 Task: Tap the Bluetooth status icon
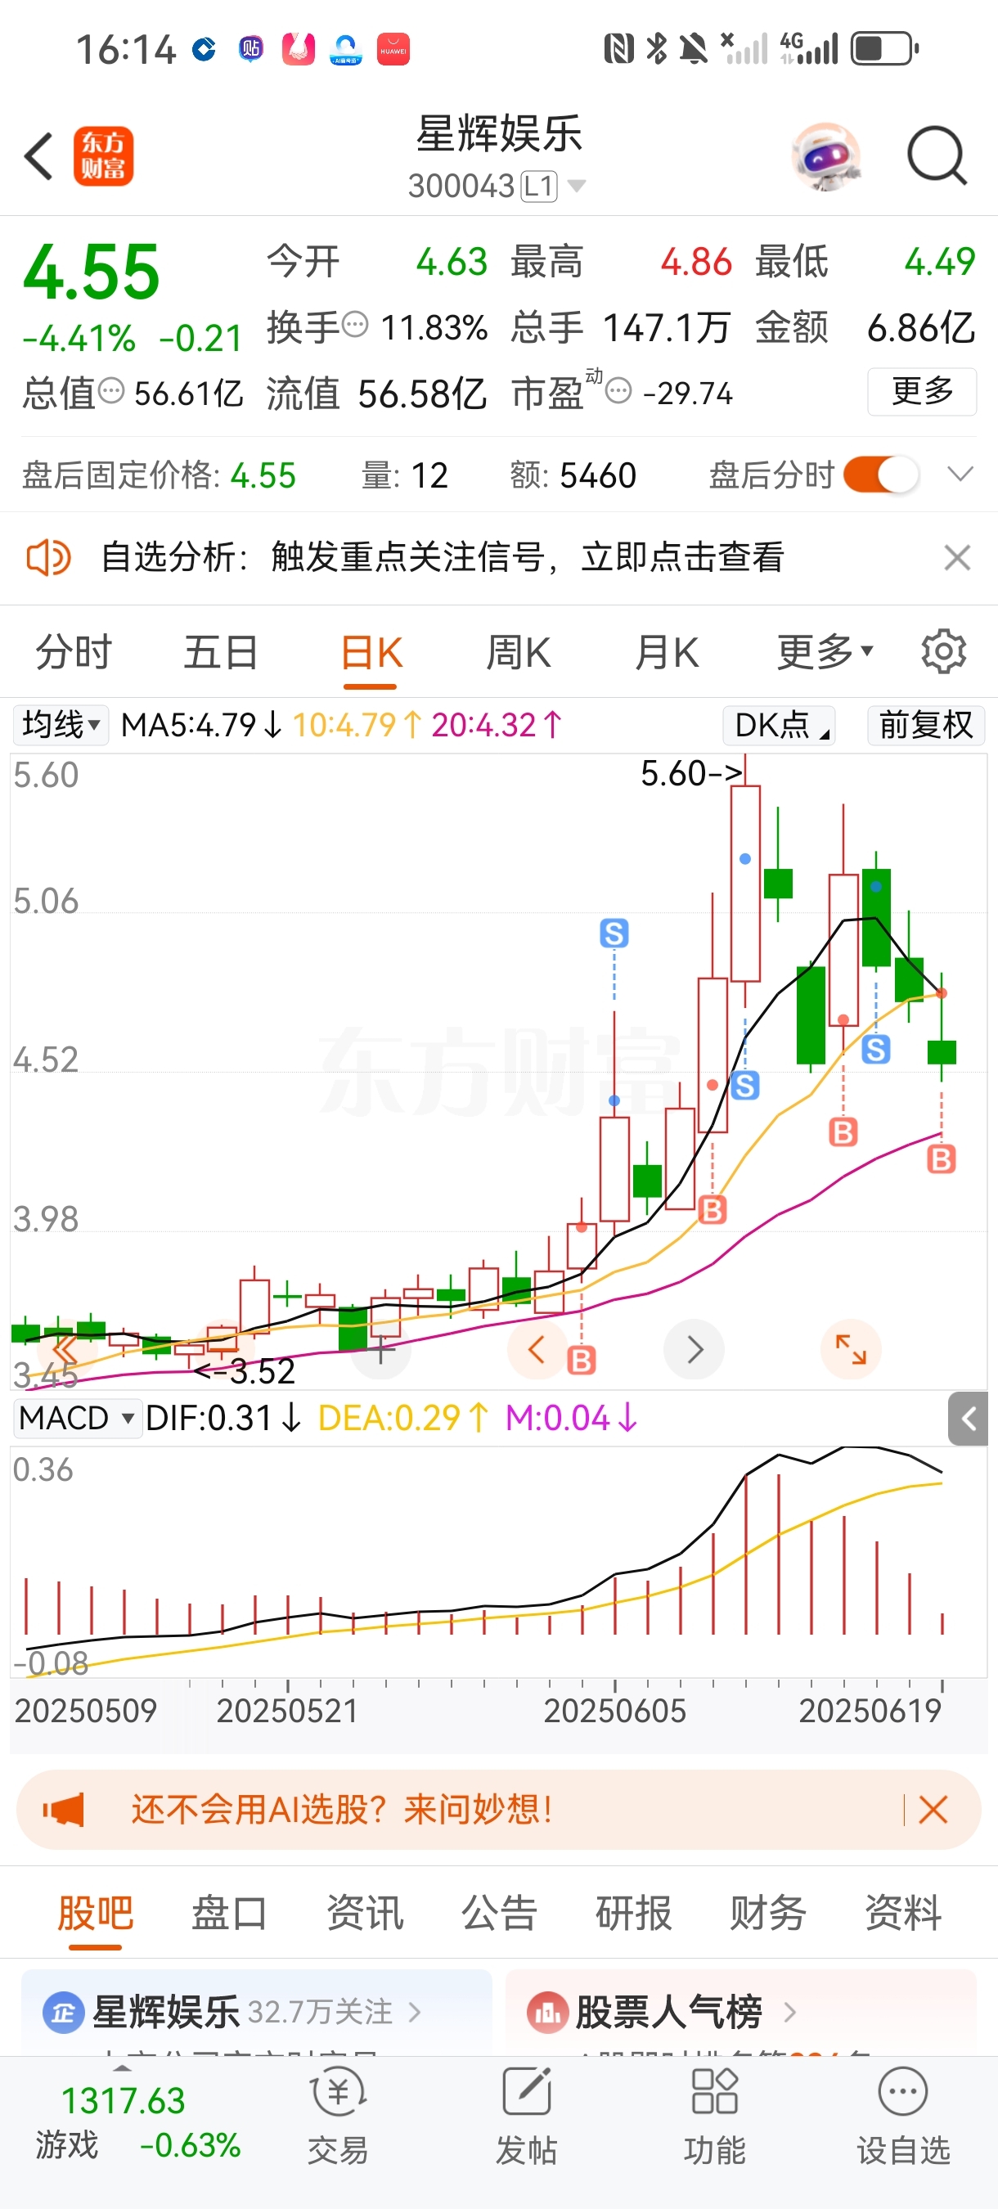pos(657,49)
